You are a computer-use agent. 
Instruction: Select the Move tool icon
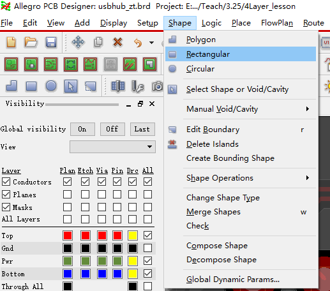pyautogui.click(x=78, y=42)
